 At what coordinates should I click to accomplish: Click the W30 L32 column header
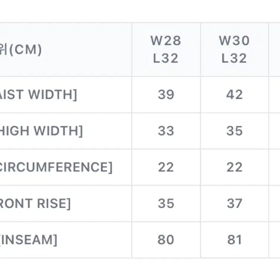(x=234, y=49)
